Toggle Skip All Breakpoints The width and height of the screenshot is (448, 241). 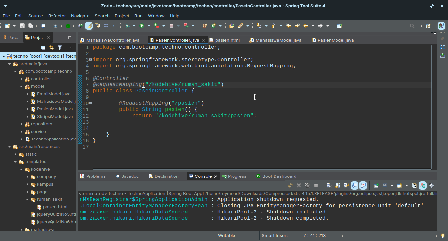coord(56,26)
